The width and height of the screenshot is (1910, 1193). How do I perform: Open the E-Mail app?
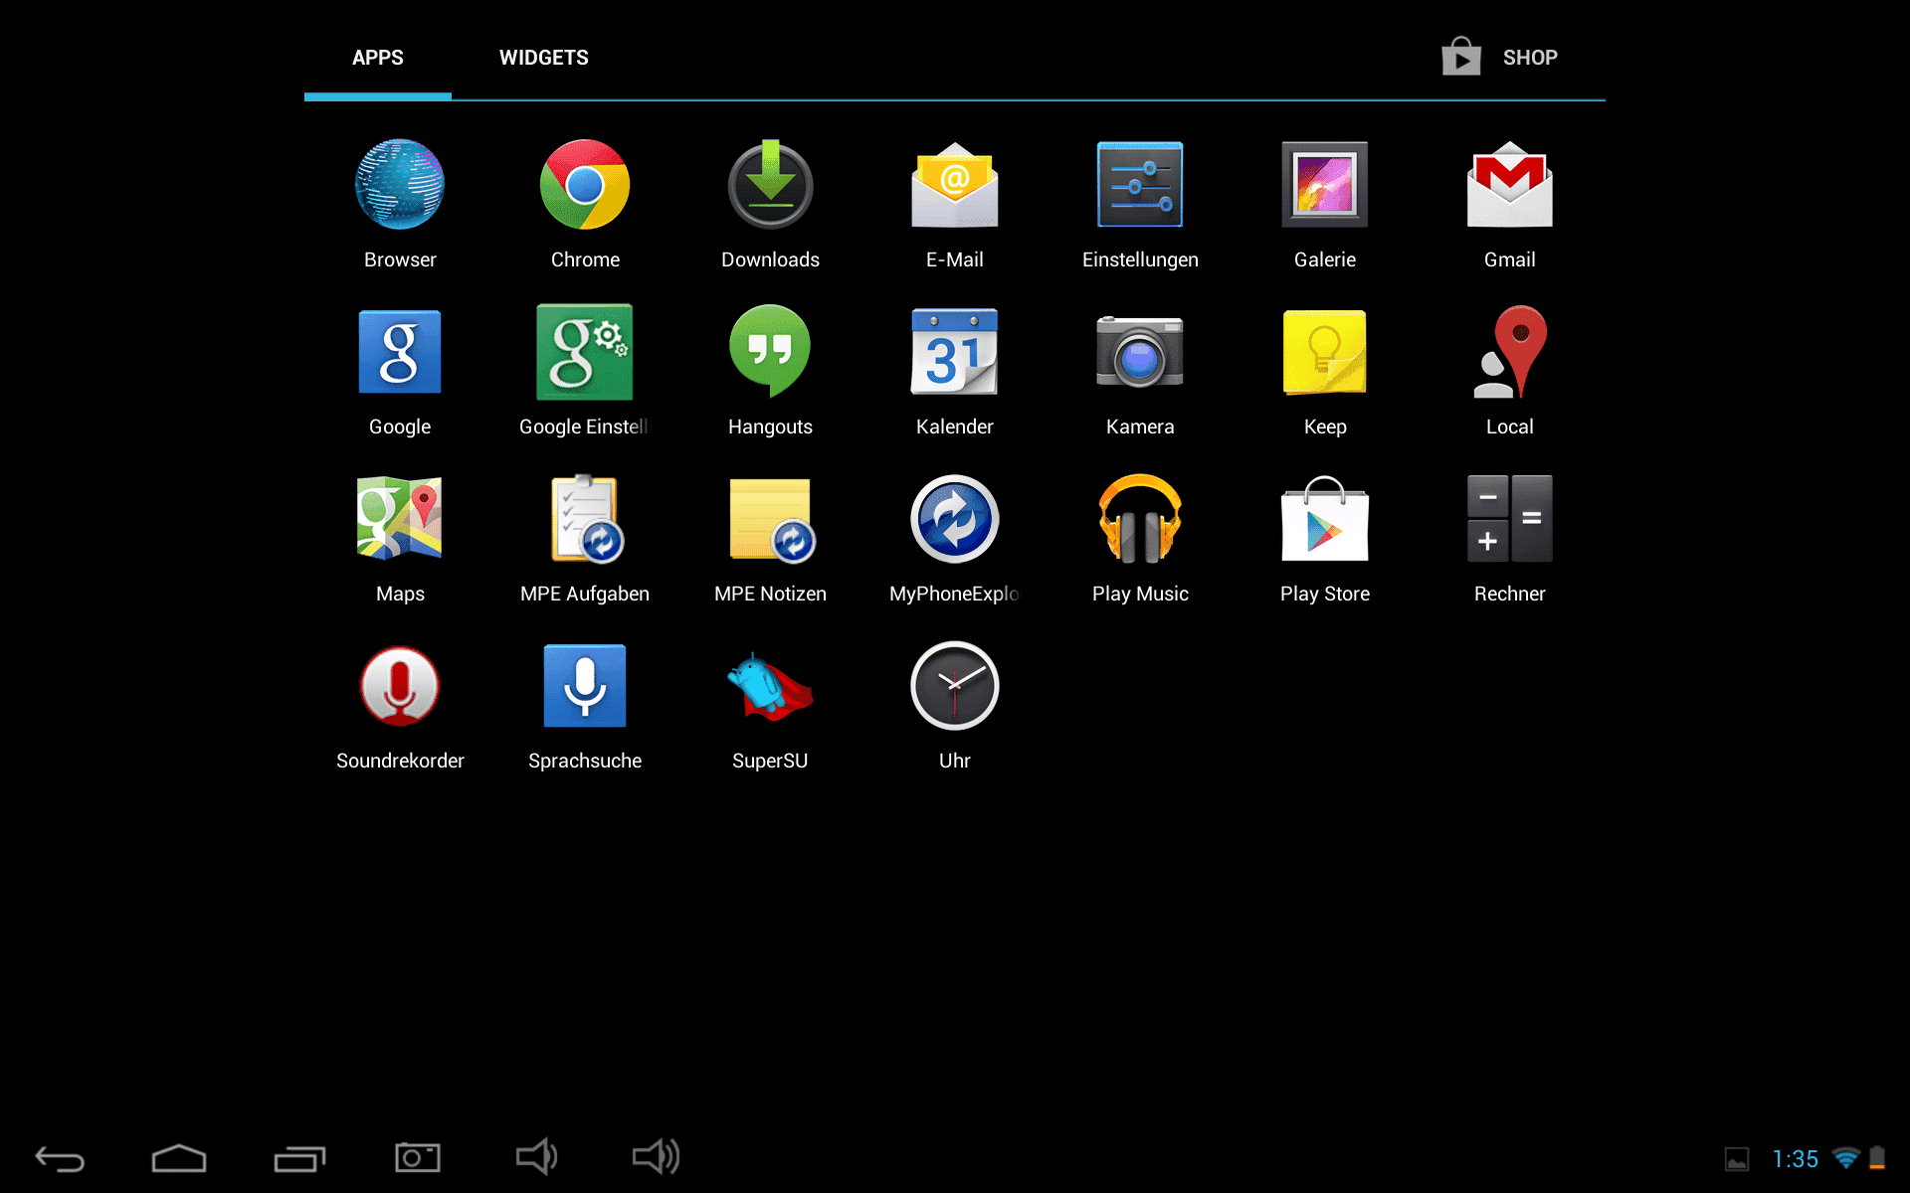(955, 186)
